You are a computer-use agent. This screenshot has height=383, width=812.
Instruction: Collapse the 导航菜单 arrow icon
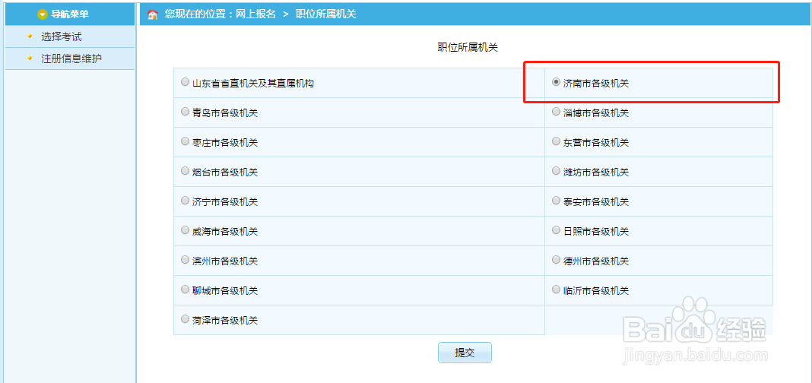pyautogui.click(x=43, y=14)
